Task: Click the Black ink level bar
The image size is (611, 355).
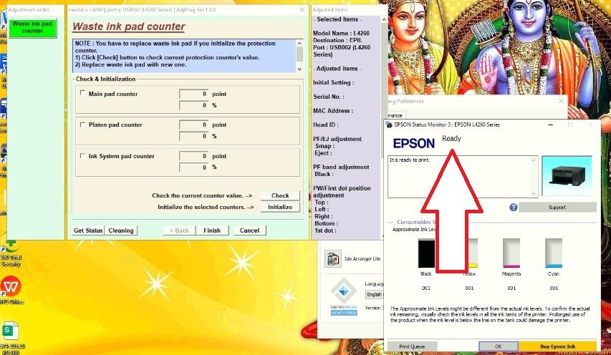Action: pos(426,253)
